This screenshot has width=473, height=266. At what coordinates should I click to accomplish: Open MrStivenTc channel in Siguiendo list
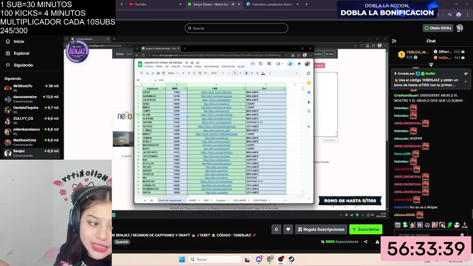[32, 88]
